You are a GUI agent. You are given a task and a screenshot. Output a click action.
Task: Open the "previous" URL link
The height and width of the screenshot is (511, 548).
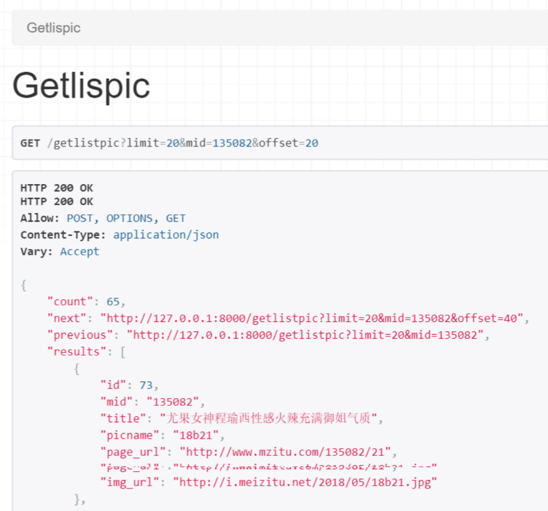305,335
